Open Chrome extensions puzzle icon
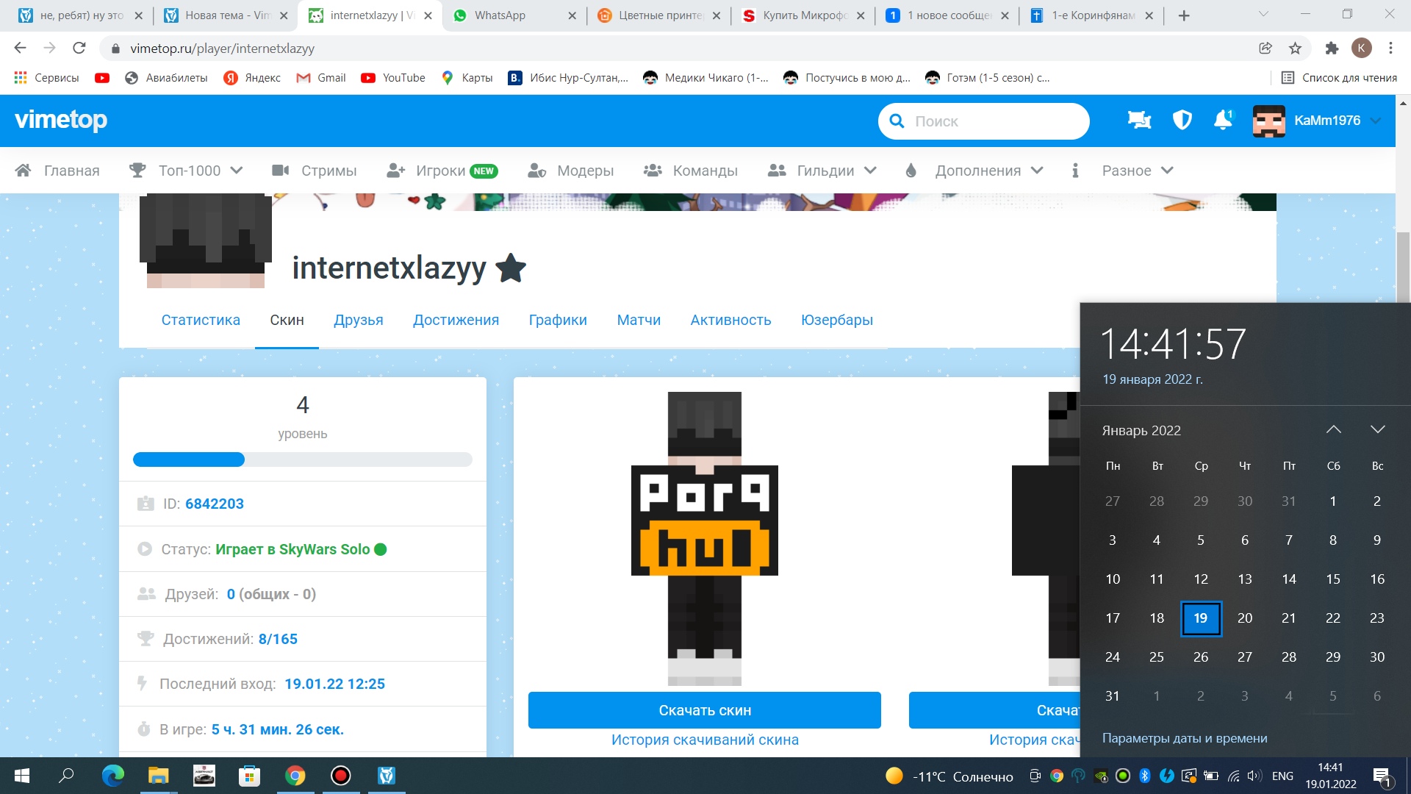 pyautogui.click(x=1331, y=49)
